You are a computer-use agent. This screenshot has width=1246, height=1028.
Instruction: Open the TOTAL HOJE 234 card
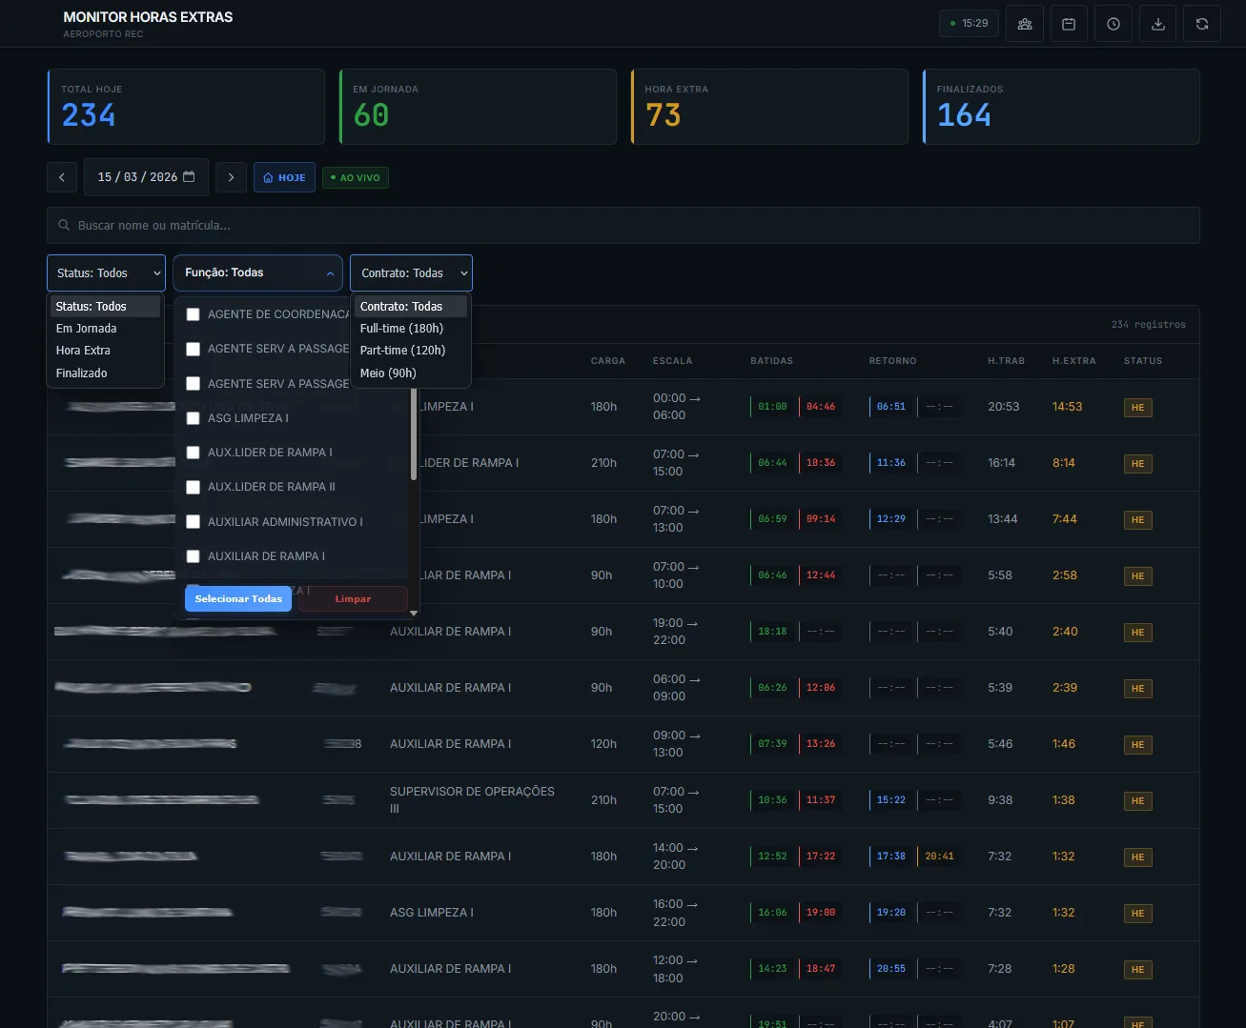pyautogui.click(x=186, y=107)
